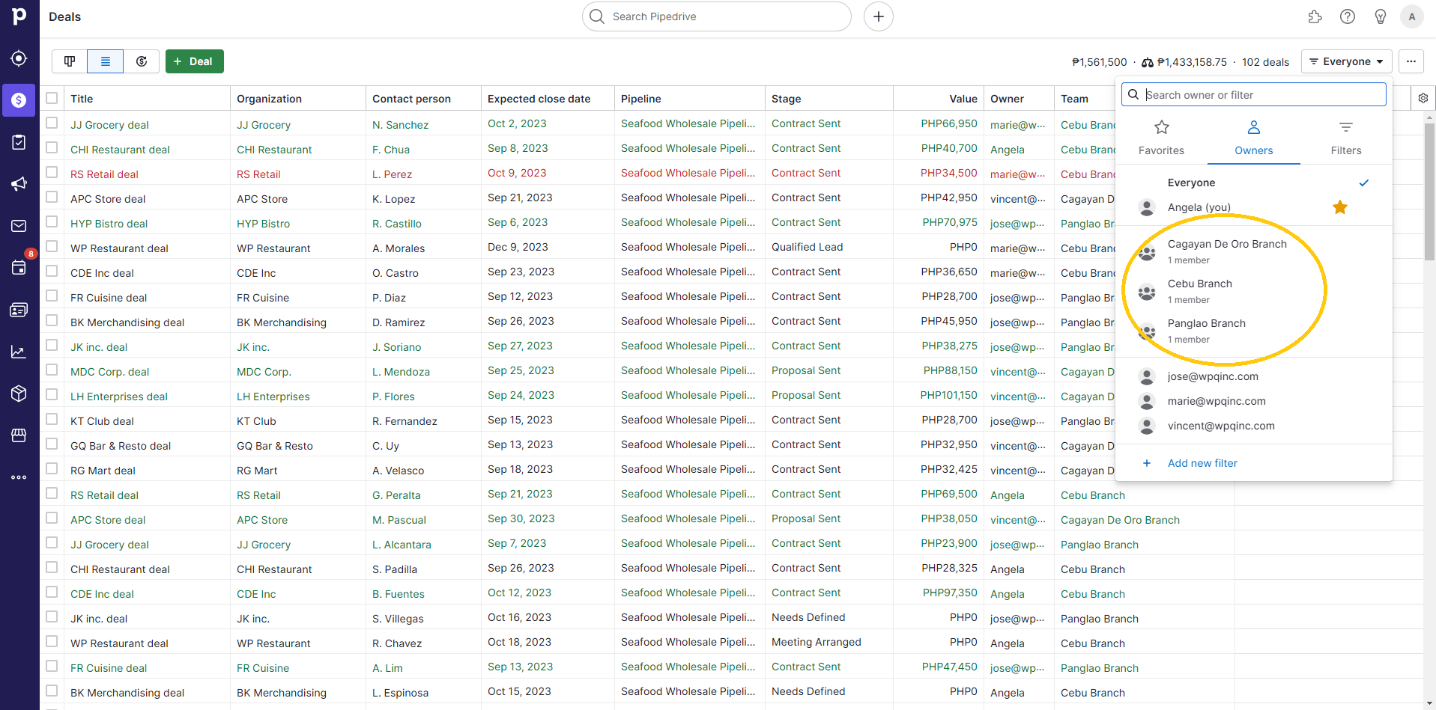Image resolution: width=1436 pixels, height=710 pixels.
Task: Open the more options ellipsis button
Action: pos(1411,61)
